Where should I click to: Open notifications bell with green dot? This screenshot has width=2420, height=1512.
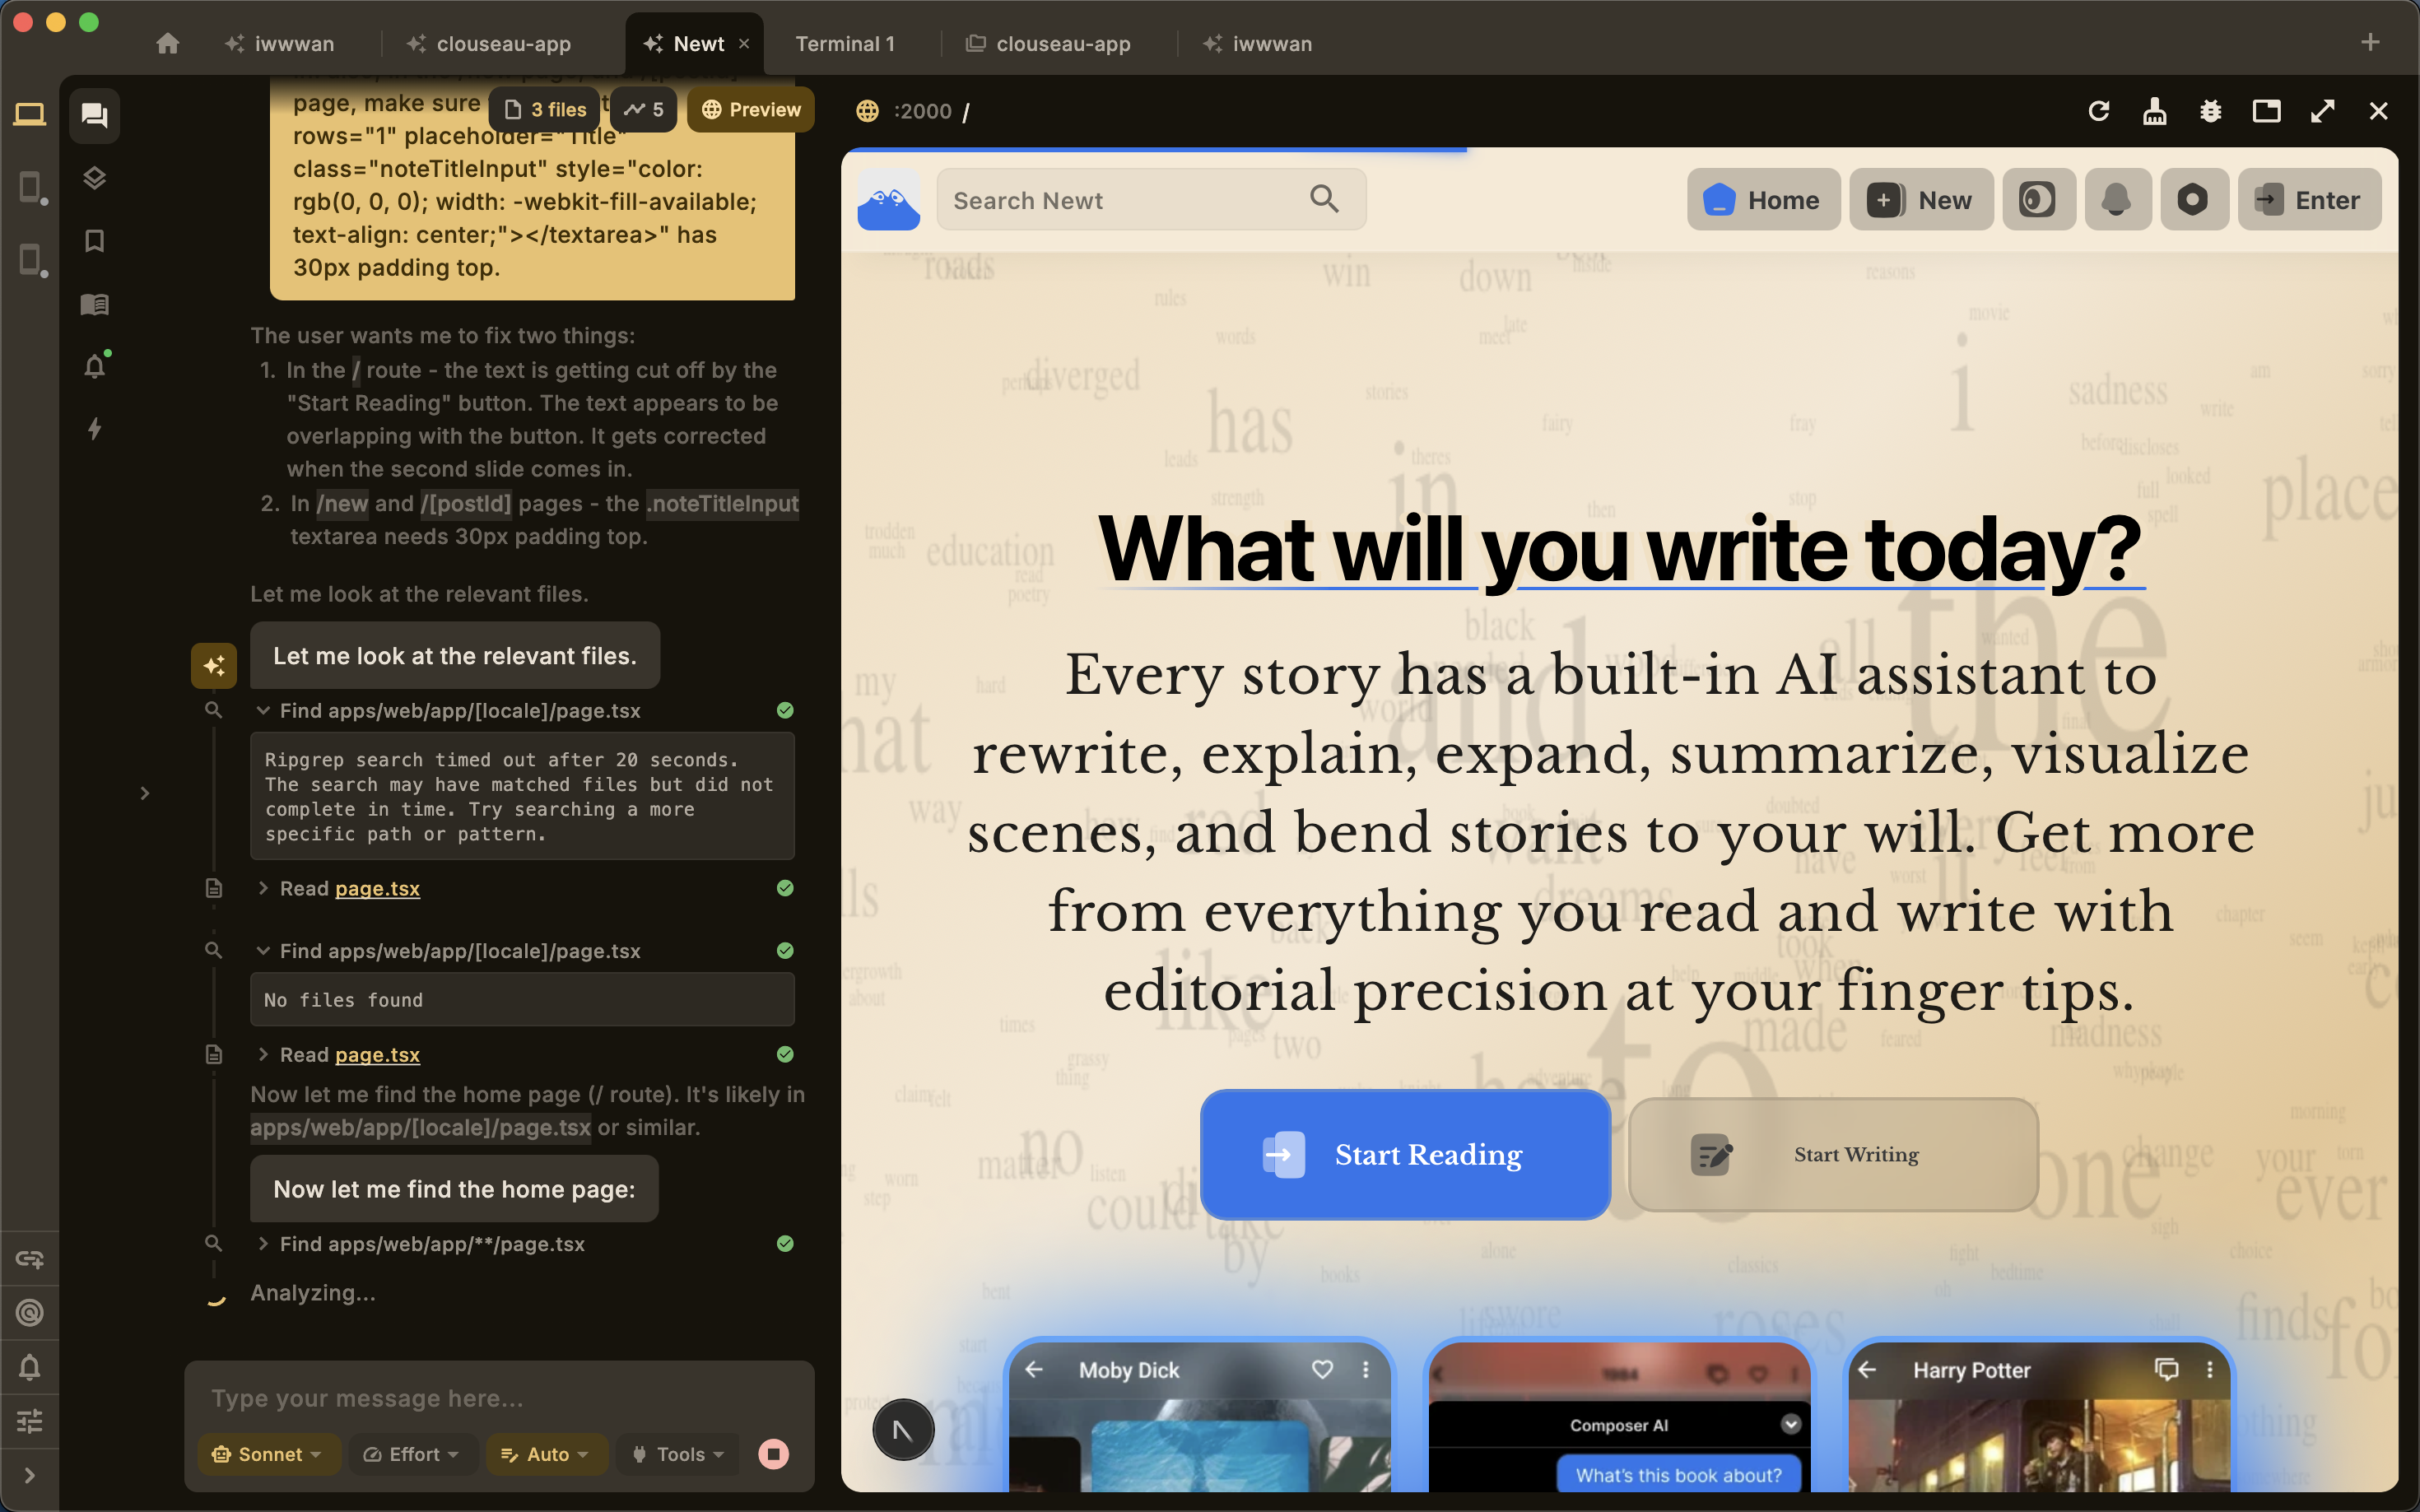[x=95, y=366]
